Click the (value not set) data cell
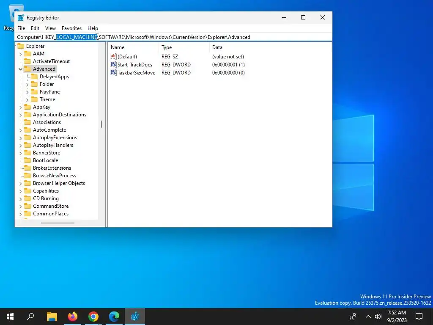The height and width of the screenshot is (325, 433). (228, 57)
